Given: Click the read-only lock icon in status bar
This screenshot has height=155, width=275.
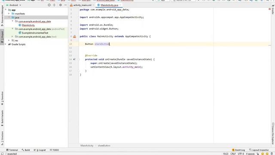Looking at the screenshot, I should point(258,154).
